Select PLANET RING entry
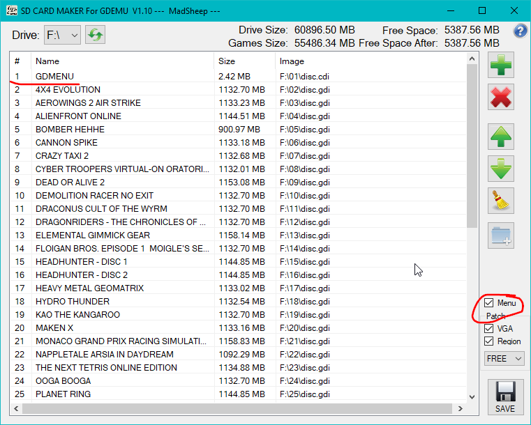The height and width of the screenshot is (425, 531). pyautogui.click(x=238, y=394)
